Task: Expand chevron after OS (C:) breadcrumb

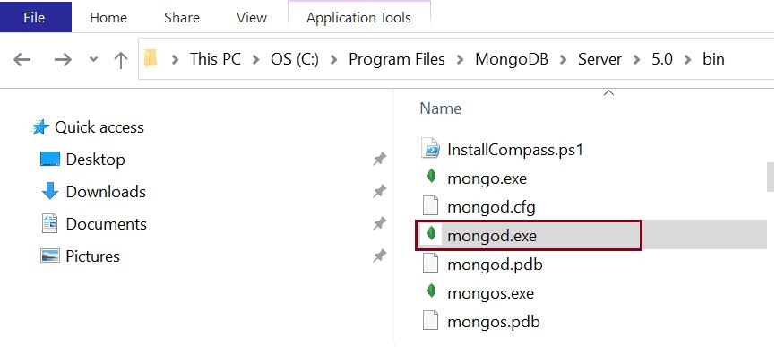Action: tap(334, 60)
